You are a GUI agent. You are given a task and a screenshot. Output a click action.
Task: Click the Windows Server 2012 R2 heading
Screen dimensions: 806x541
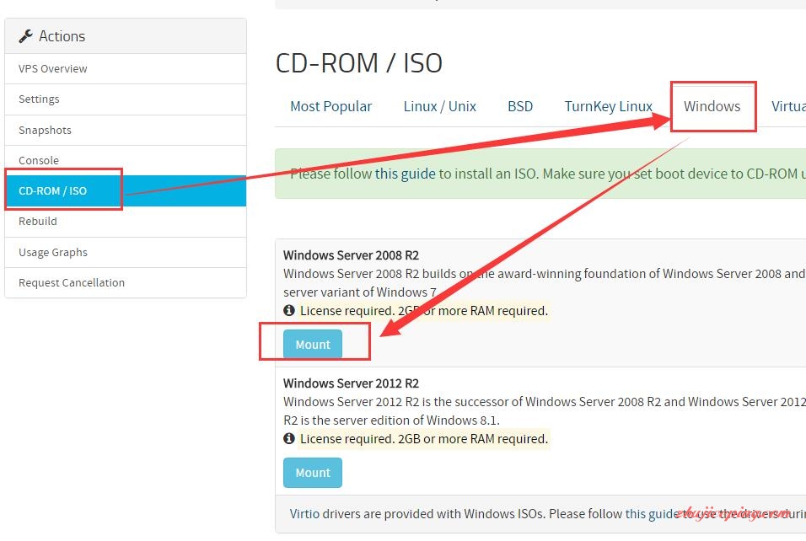351,383
